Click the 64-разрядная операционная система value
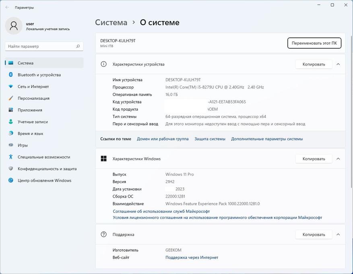The height and width of the screenshot is (274, 353). click(x=216, y=117)
